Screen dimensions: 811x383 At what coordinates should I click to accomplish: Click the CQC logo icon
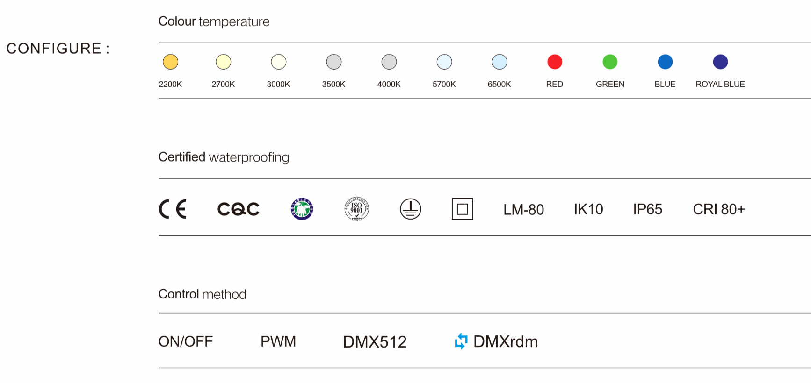(x=238, y=209)
